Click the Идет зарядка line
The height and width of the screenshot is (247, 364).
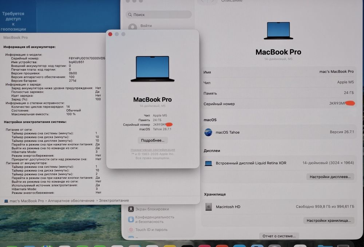click(x=56, y=96)
